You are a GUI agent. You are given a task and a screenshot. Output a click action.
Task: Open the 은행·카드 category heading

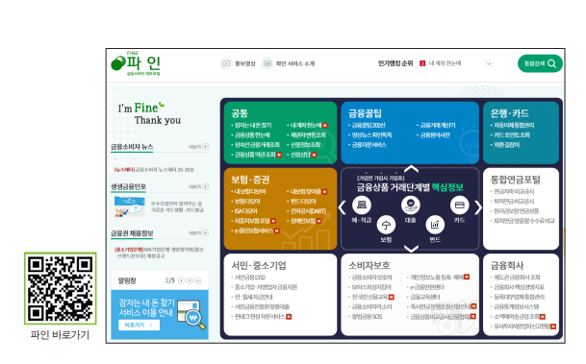[x=509, y=113]
